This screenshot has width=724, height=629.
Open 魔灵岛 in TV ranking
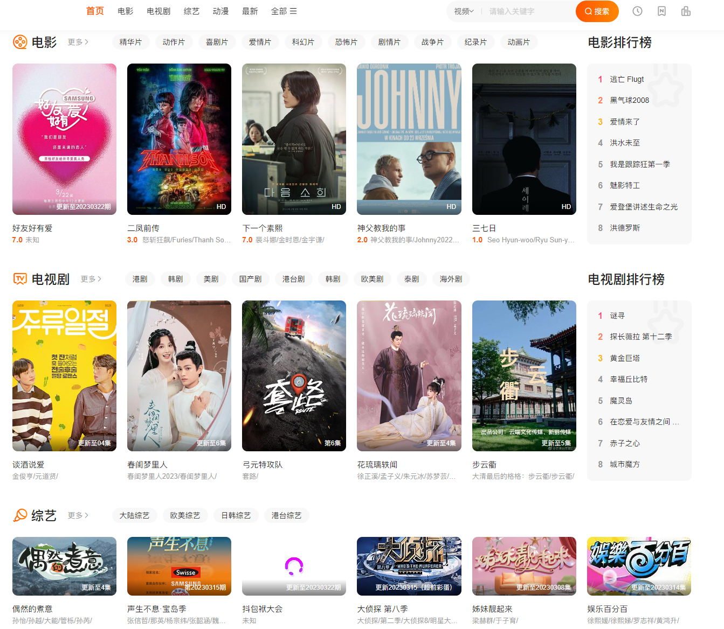(621, 401)
